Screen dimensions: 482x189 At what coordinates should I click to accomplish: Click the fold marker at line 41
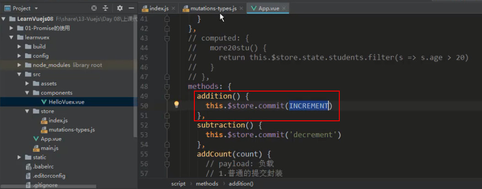167,19
